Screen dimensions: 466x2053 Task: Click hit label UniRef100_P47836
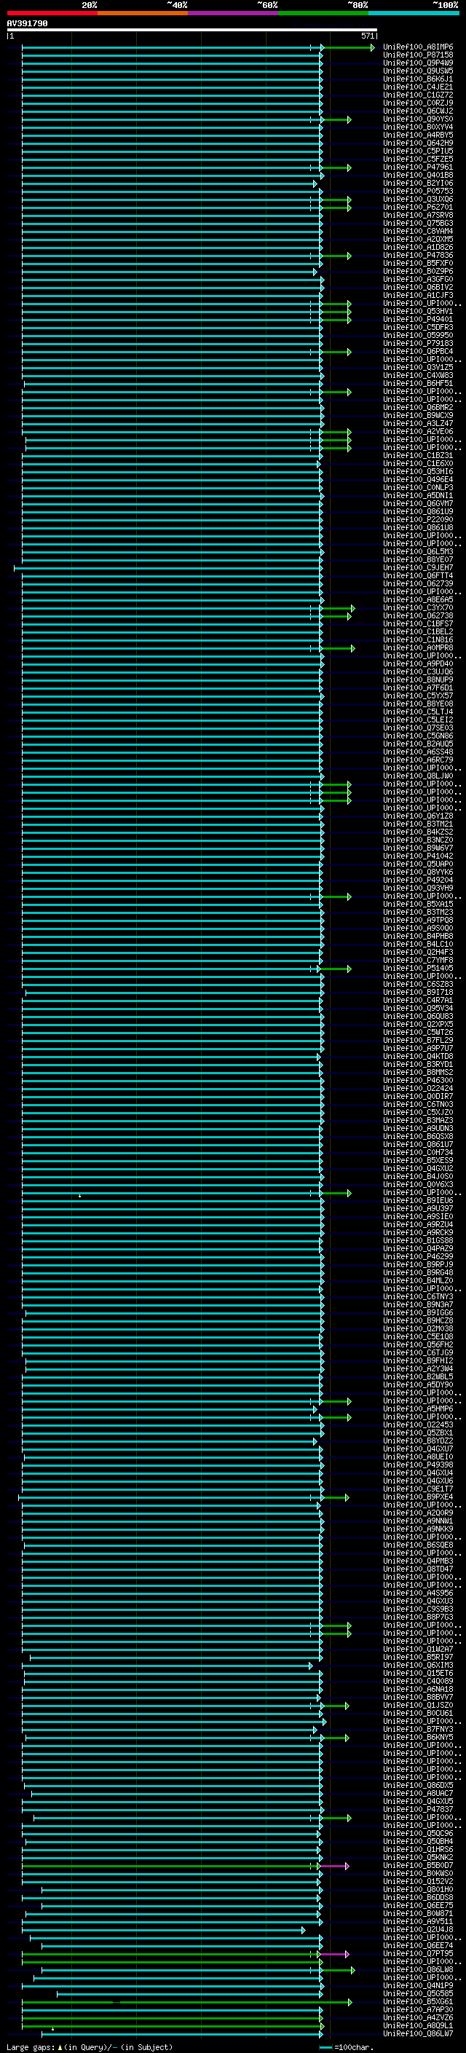418,255
